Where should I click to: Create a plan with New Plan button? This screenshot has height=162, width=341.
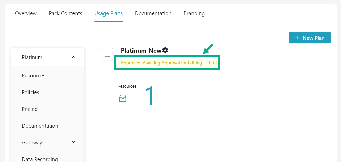[309, 38]
